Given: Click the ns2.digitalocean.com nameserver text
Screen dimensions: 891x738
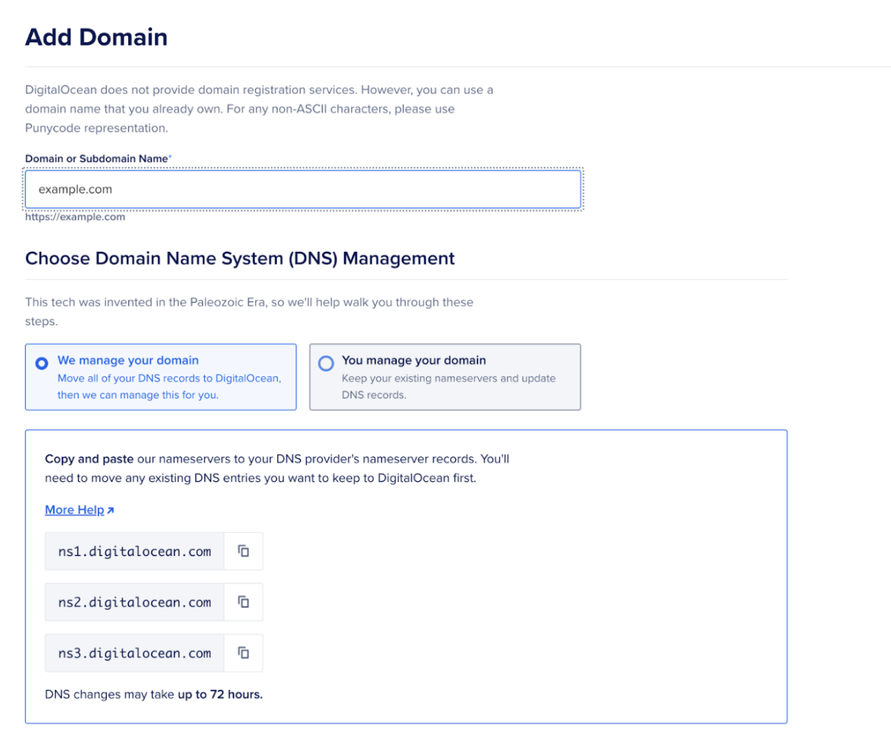Looking at the screenshot, I should pos(135,603).
